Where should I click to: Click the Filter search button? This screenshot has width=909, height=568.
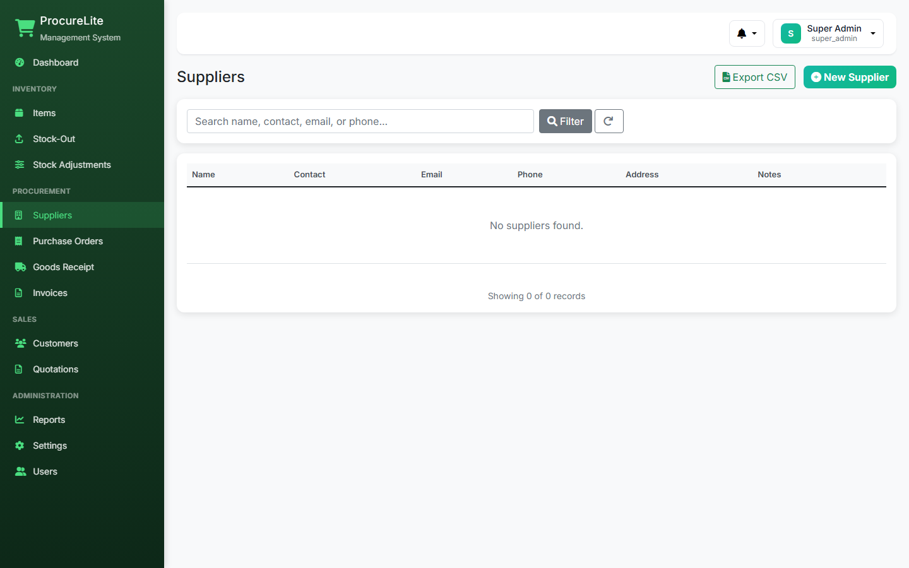click(x=566, y=121)
